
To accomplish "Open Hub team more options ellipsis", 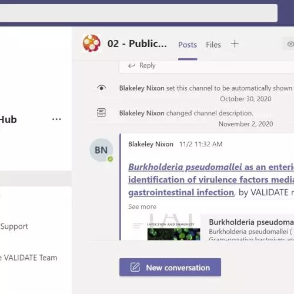I will click(x=56, y=119).
